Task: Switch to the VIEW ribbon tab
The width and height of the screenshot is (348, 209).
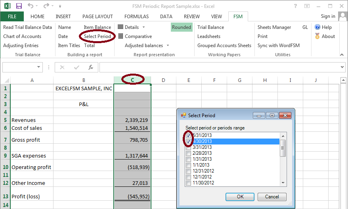Action: [216, 16]
